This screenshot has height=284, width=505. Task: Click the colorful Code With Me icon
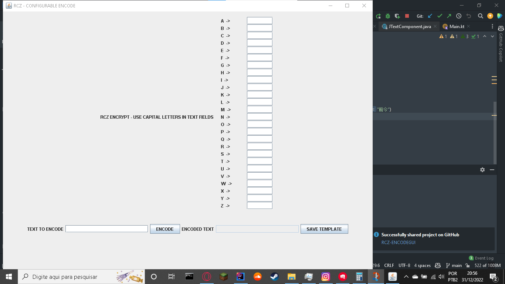point(499,16)
